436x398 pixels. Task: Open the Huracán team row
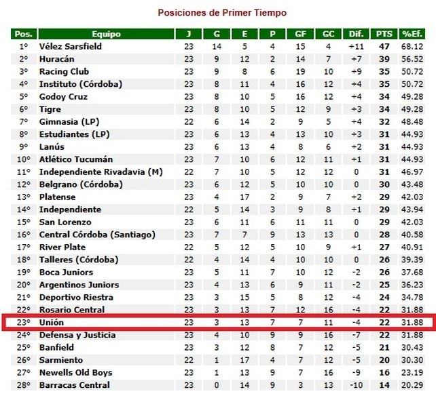(x=58, y=59)
